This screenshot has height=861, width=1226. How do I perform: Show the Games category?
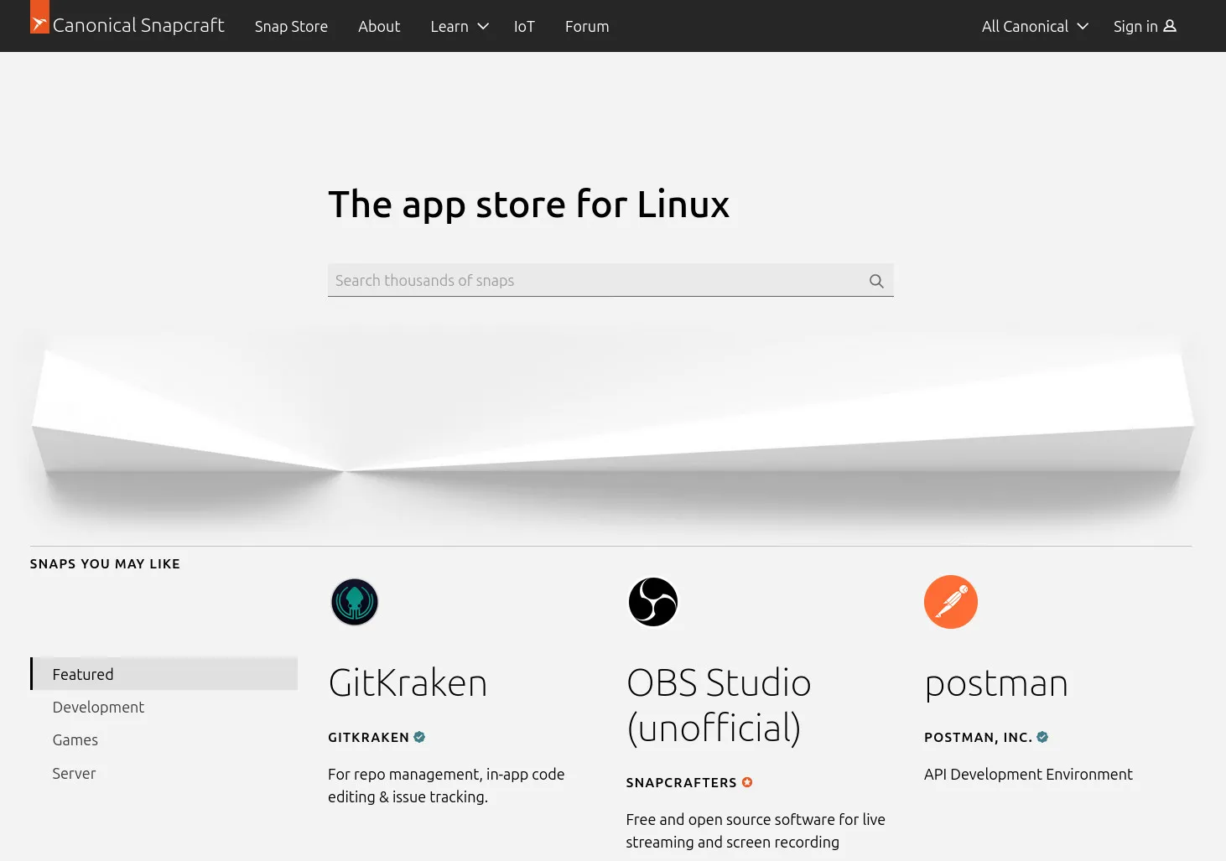click(x=75, y=739)
